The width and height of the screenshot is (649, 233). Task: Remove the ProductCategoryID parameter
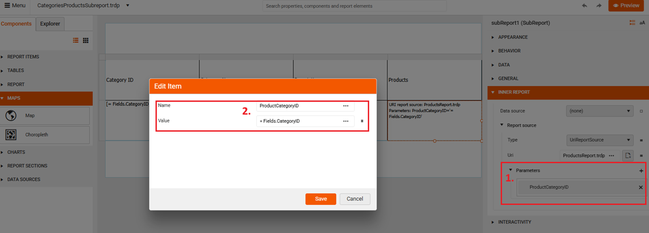641,188
